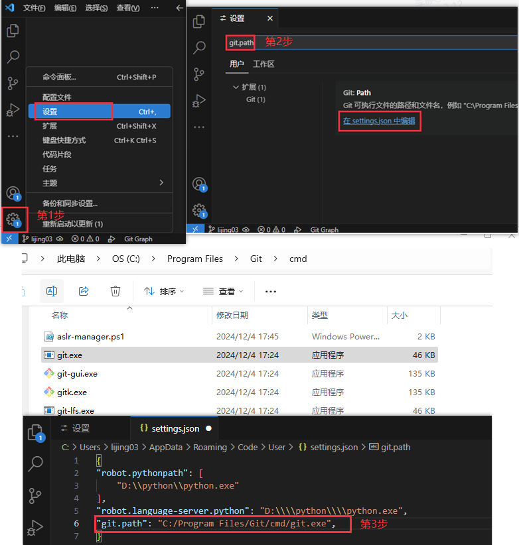Open Run and Debug icon in Settings window

pos(199,101)
